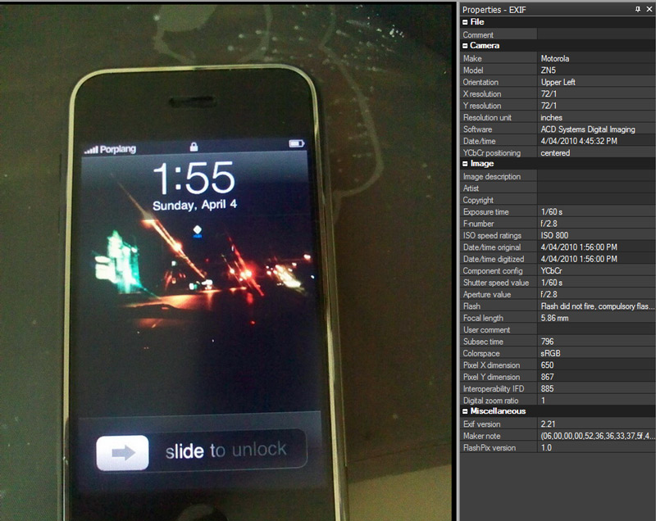
Task: Click the 1:55 clock in the photo
Action: click(x=194, y=179)
